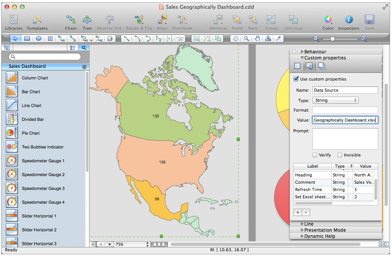Open the Type String dropdown
Image resolution: width=392 pixels, height=257 pixels.
tap(335, 100)
